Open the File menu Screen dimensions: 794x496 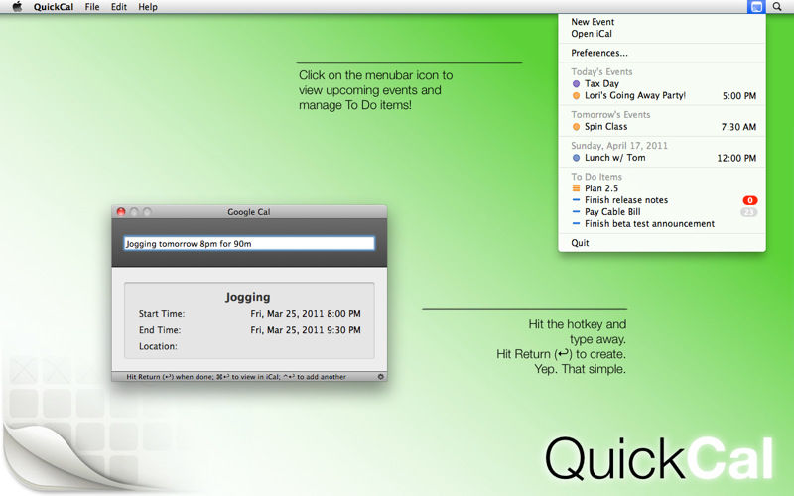[x=92, y=7]
